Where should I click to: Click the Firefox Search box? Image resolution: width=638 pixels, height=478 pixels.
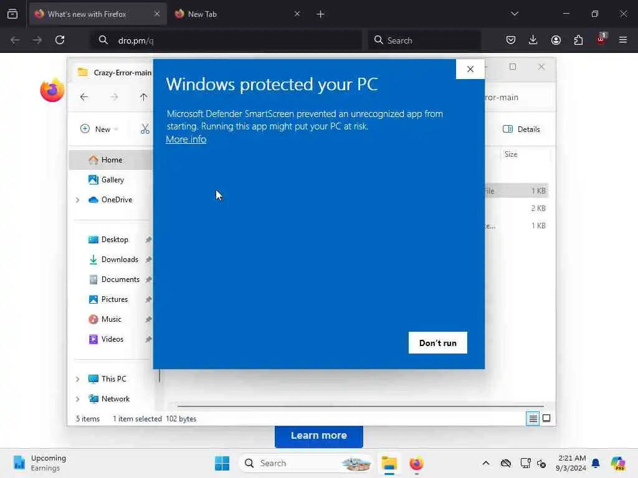[424, 40]
